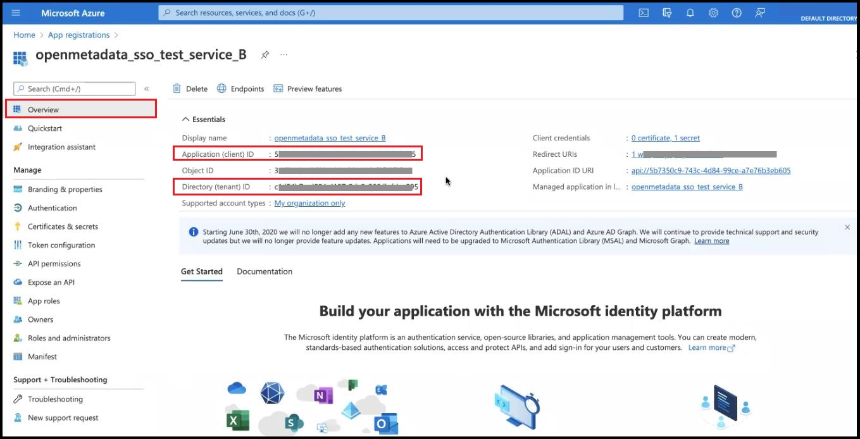The height and width of the screenshot is (439, 860).
Task: Dismiss the ADAL info banner
Action: [x=847, y=227]
